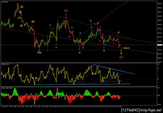
Task: Click the yellow 3 wave label
Action: 104,51
